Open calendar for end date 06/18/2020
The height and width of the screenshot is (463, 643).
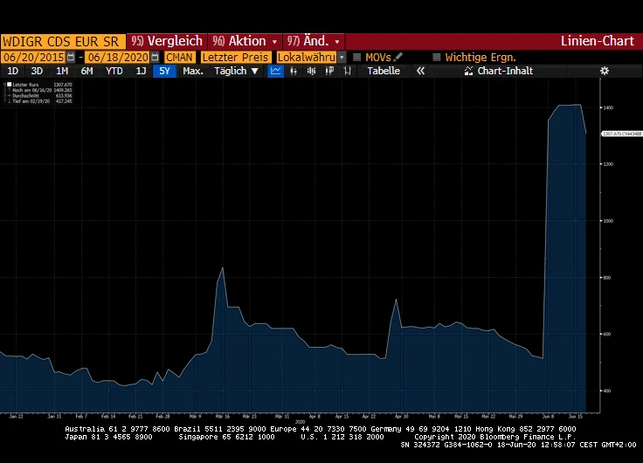tap(156, 57)
